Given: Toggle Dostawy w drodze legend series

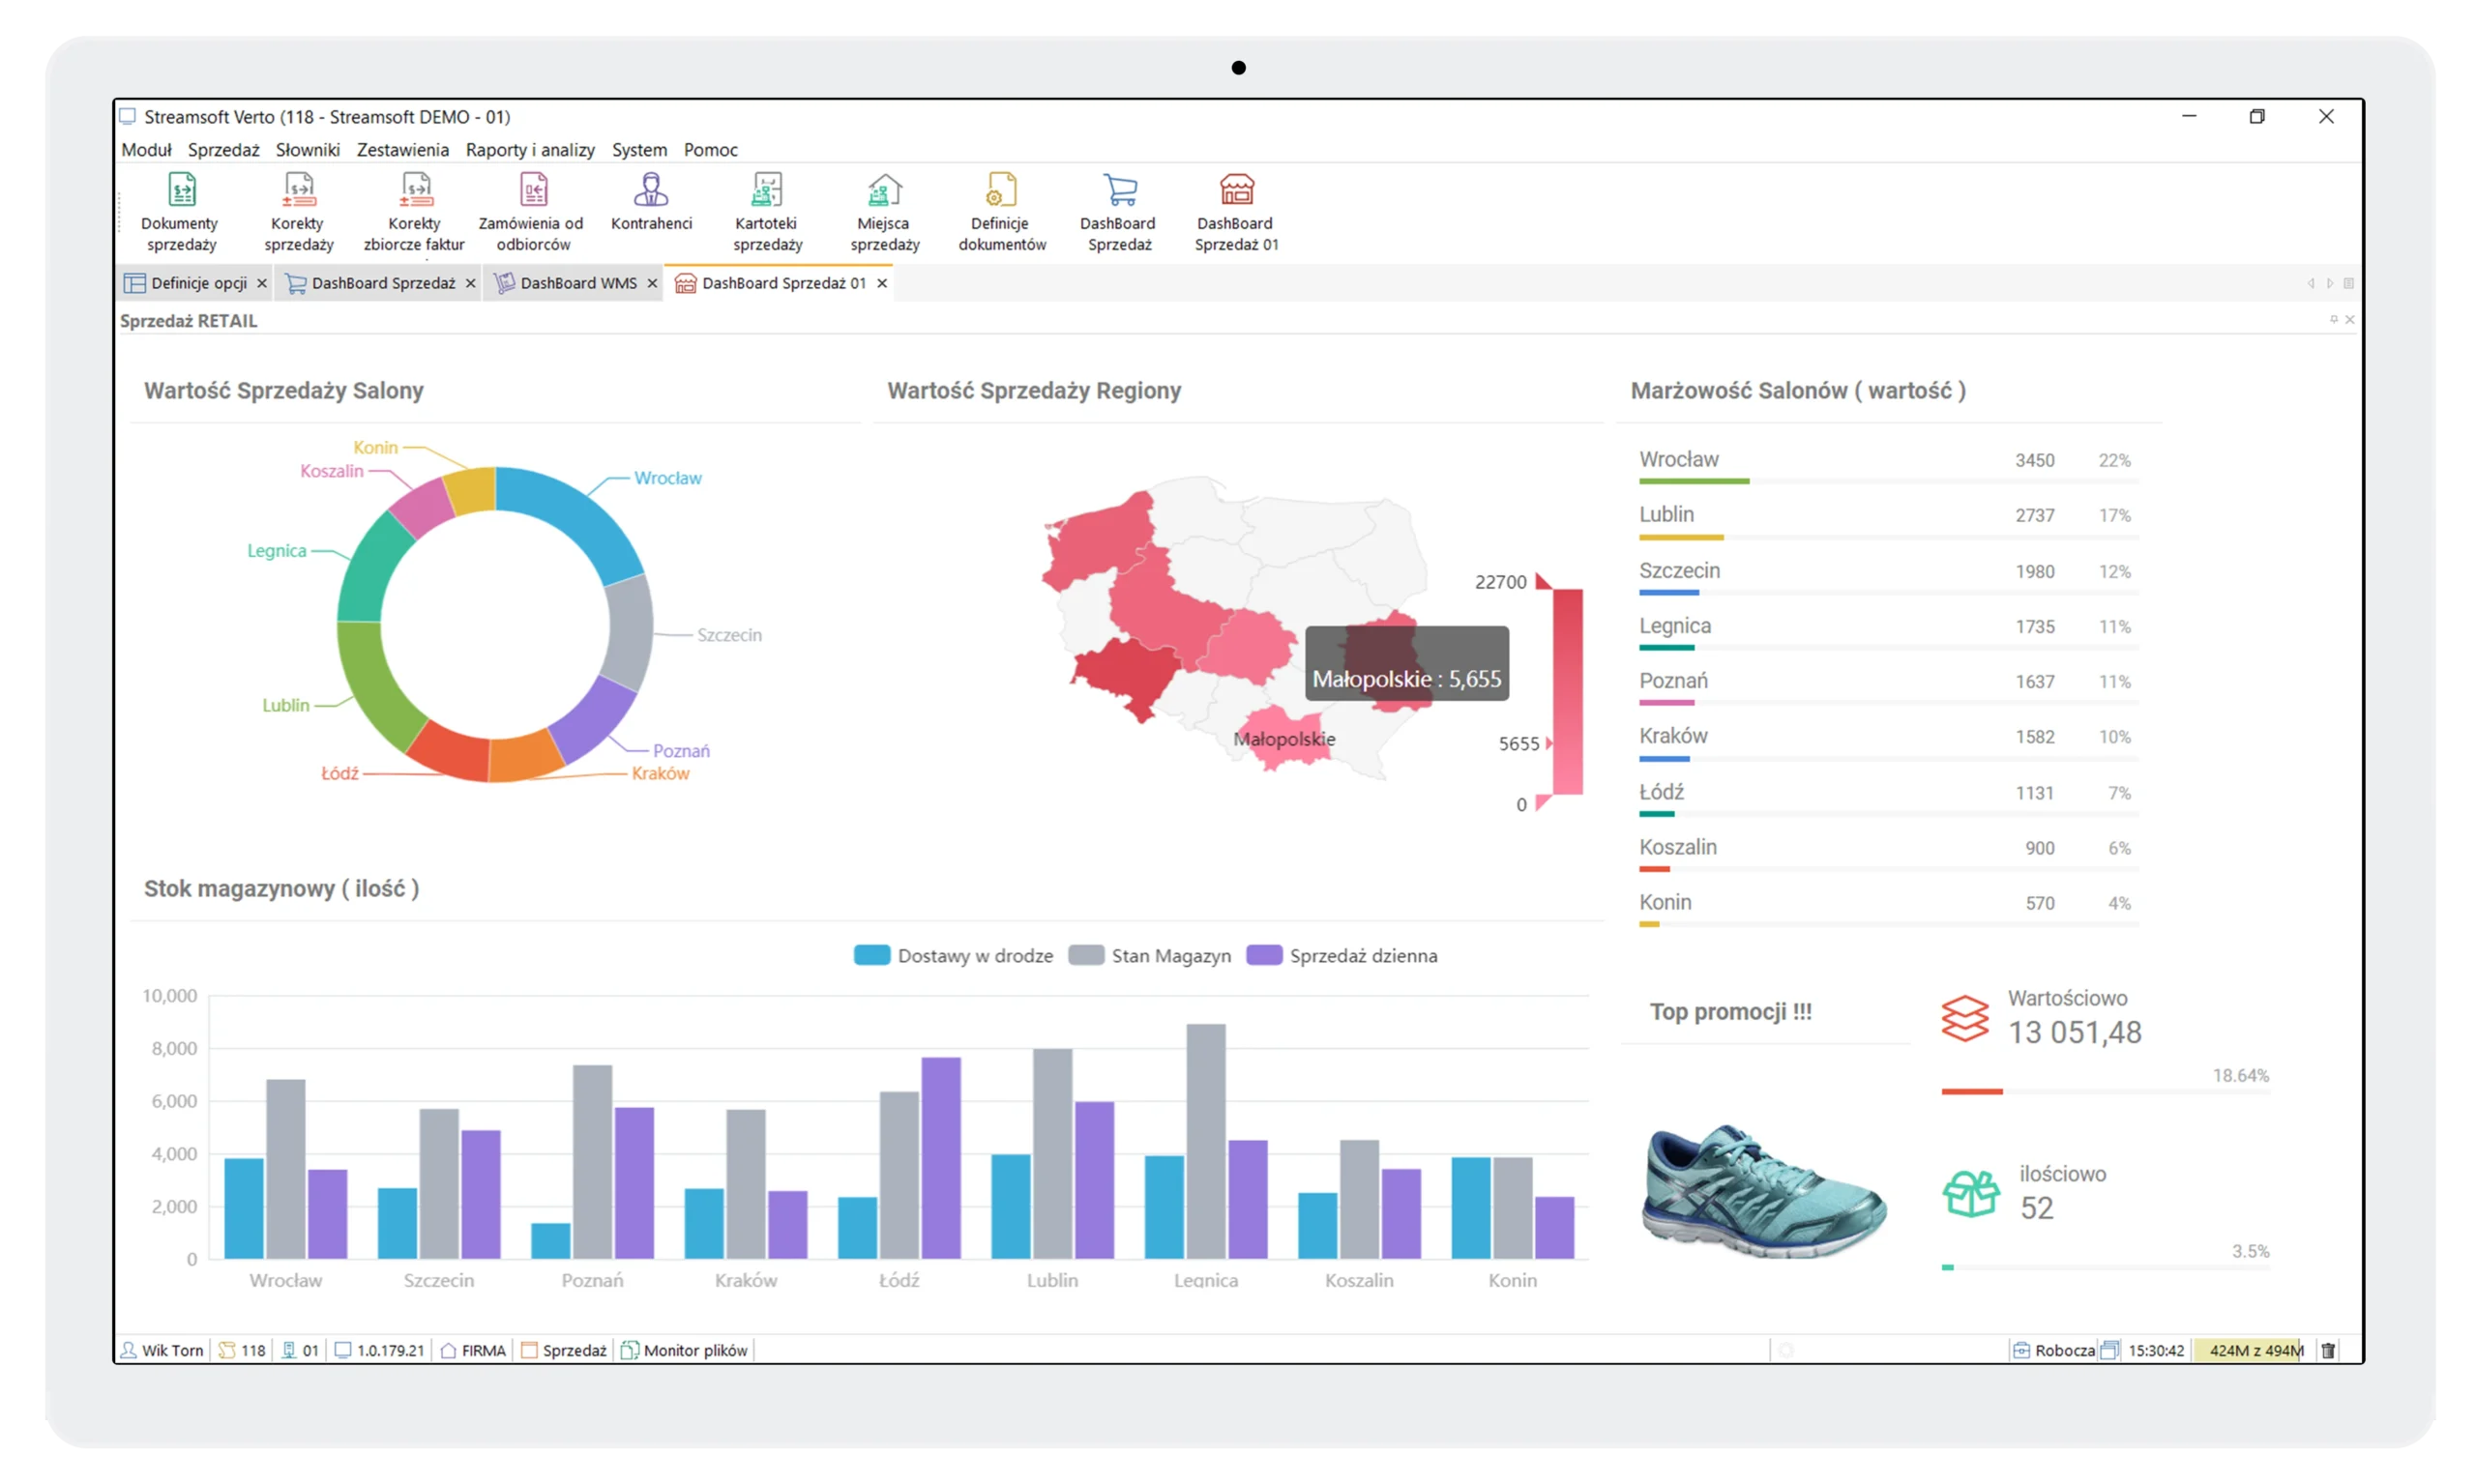Looking at the screenshot, I should 954,956.
